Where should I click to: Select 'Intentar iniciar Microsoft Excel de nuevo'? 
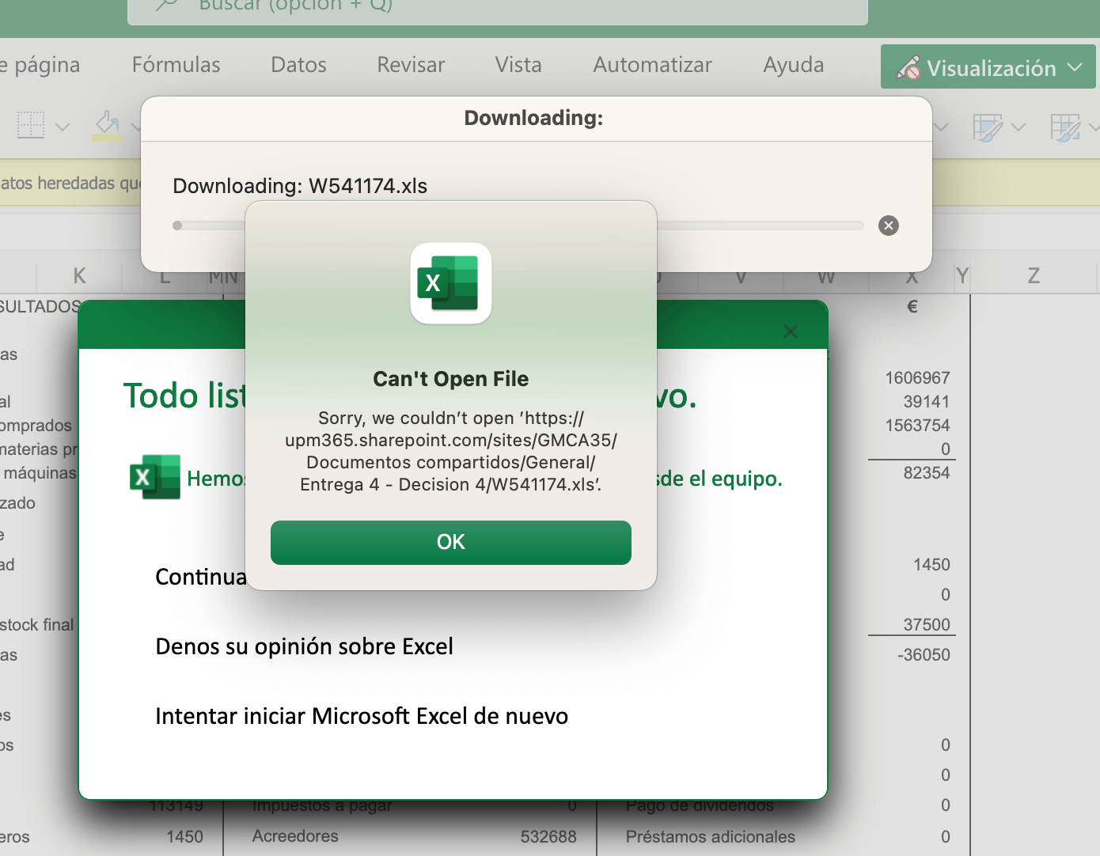[362, 717]
